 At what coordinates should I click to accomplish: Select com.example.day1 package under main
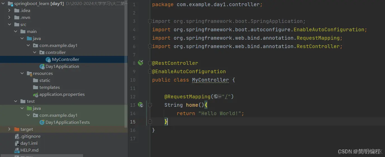[x=58, y=46]
